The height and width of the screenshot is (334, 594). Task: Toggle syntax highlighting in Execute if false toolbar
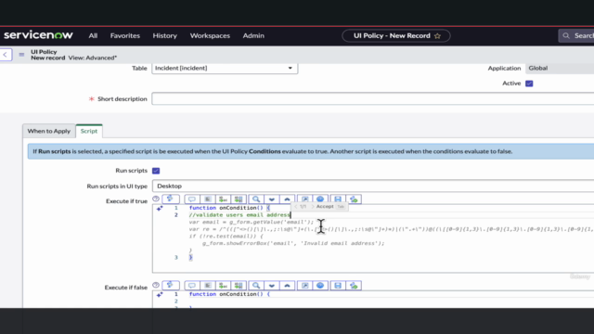(x=171, y=286)
